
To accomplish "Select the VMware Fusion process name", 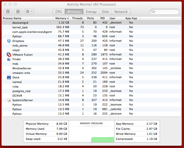I will [x=23, y=55].
